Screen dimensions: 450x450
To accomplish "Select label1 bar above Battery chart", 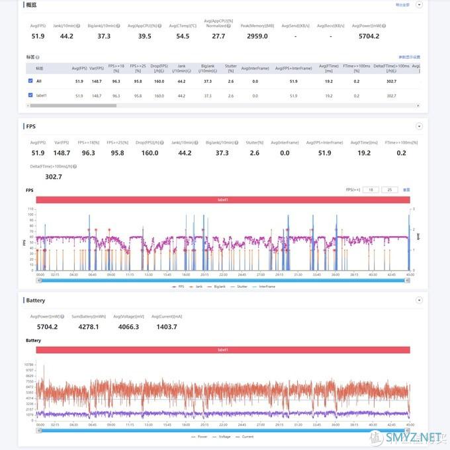I will (223, 350).
